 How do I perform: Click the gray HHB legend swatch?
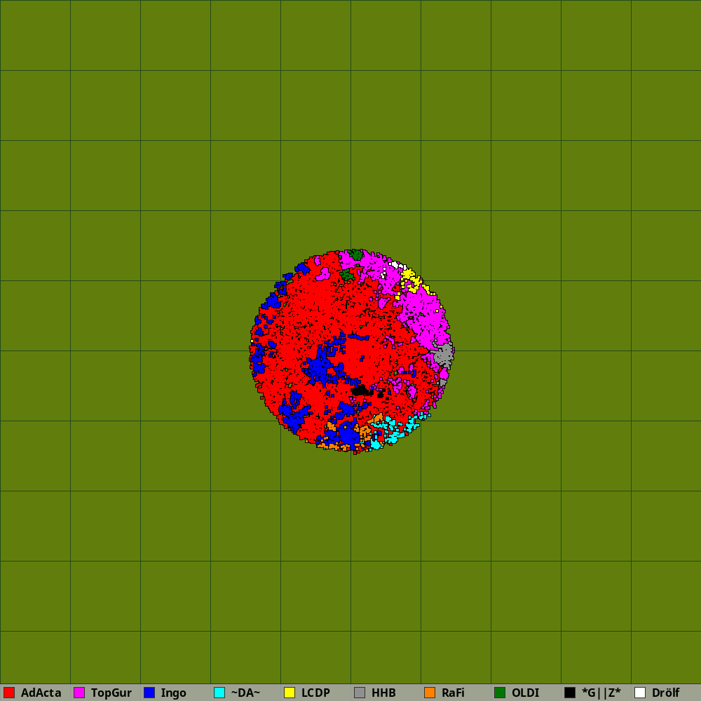360,693
